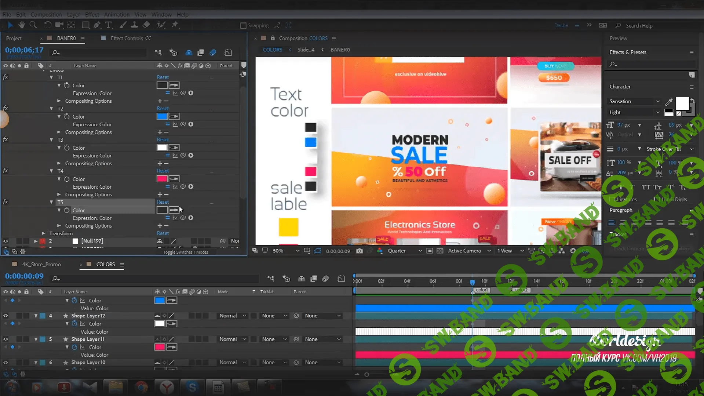Click Toggle Switches / Modes button
This screenshot has height=396, width=704.
click(x=186, y=252)
